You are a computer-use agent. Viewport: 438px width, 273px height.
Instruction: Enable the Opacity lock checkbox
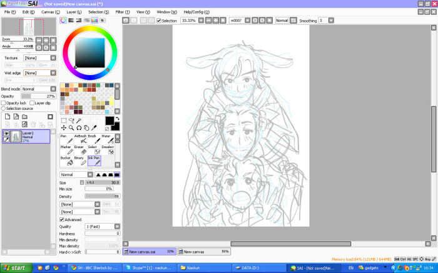(x=4, y=103)
